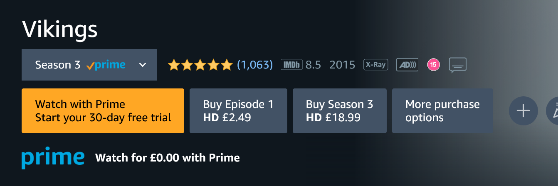Click the Vikings title heading
558x186 pixels.
pyautogui.click(x=59, y=29)
